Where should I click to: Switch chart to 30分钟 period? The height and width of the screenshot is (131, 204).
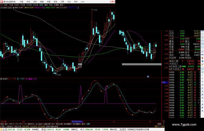tap(29, 5)
